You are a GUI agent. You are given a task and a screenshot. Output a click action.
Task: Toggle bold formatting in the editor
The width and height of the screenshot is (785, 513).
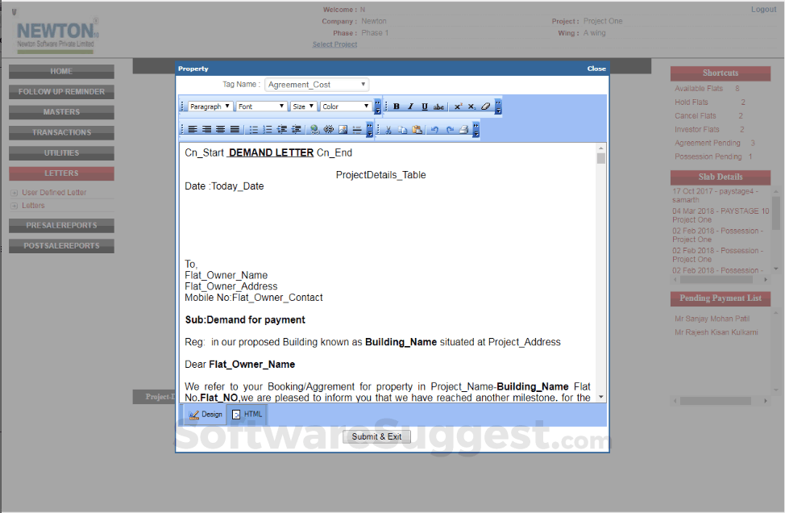396,106
